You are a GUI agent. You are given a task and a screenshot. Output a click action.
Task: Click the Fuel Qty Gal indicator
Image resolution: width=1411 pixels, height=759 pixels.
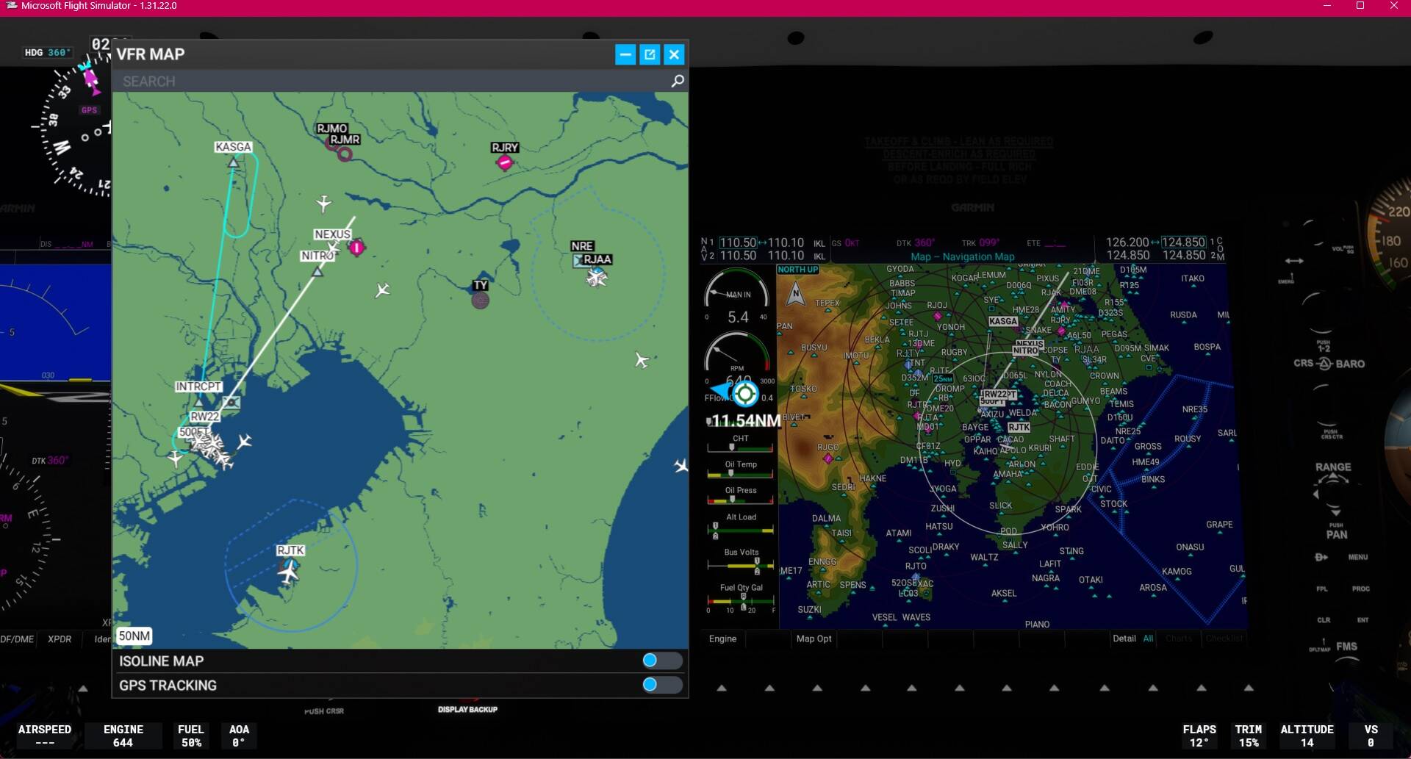pyautogui.click(x=741, y=598)
